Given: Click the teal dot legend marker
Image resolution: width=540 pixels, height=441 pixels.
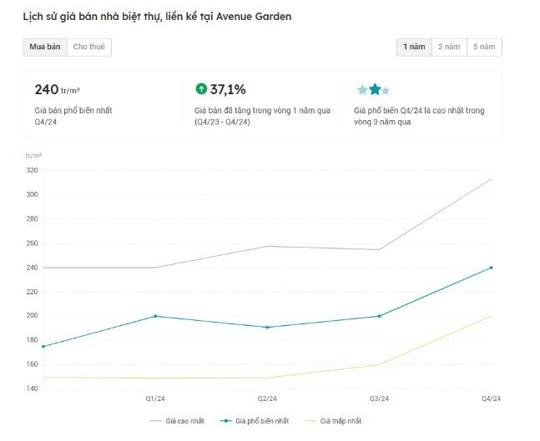Looking at the screenshot, I should click(225, 422).
